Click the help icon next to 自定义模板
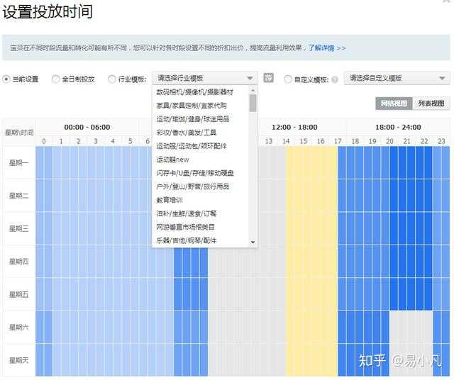This screenshot has height=380, width=454. (334, 79)
